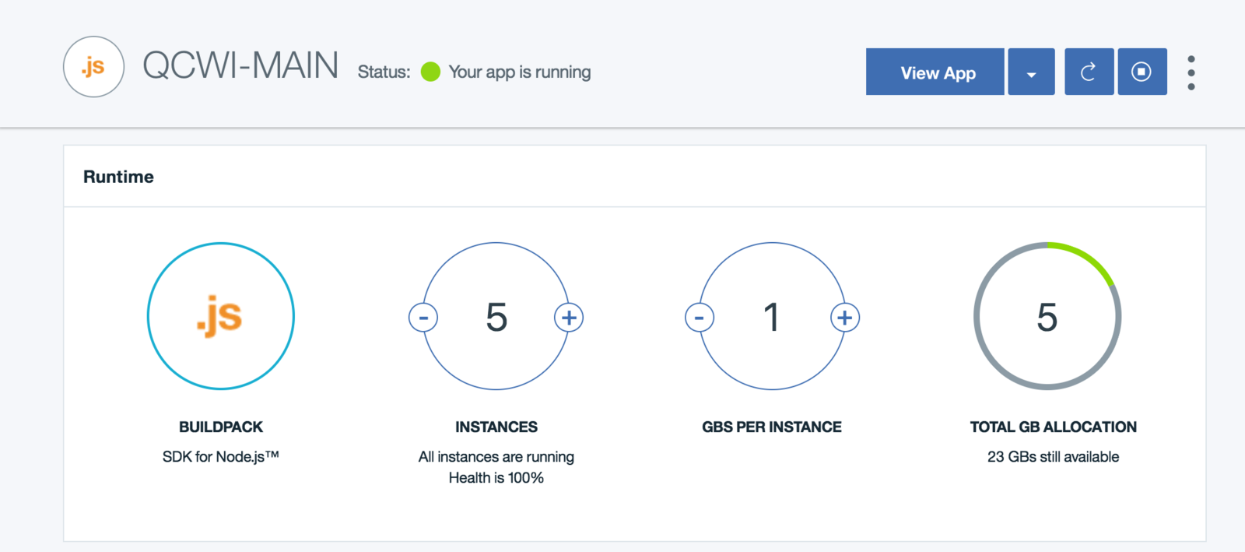Click the GBs per instance value 1
This screenshot has height=552, width=1245.
(x=771, y=318)
